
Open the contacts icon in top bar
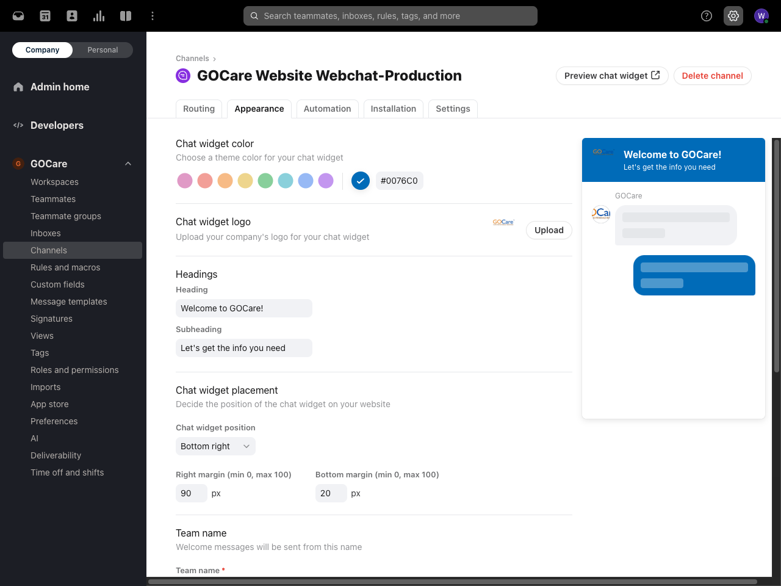[x=72, y=16]
